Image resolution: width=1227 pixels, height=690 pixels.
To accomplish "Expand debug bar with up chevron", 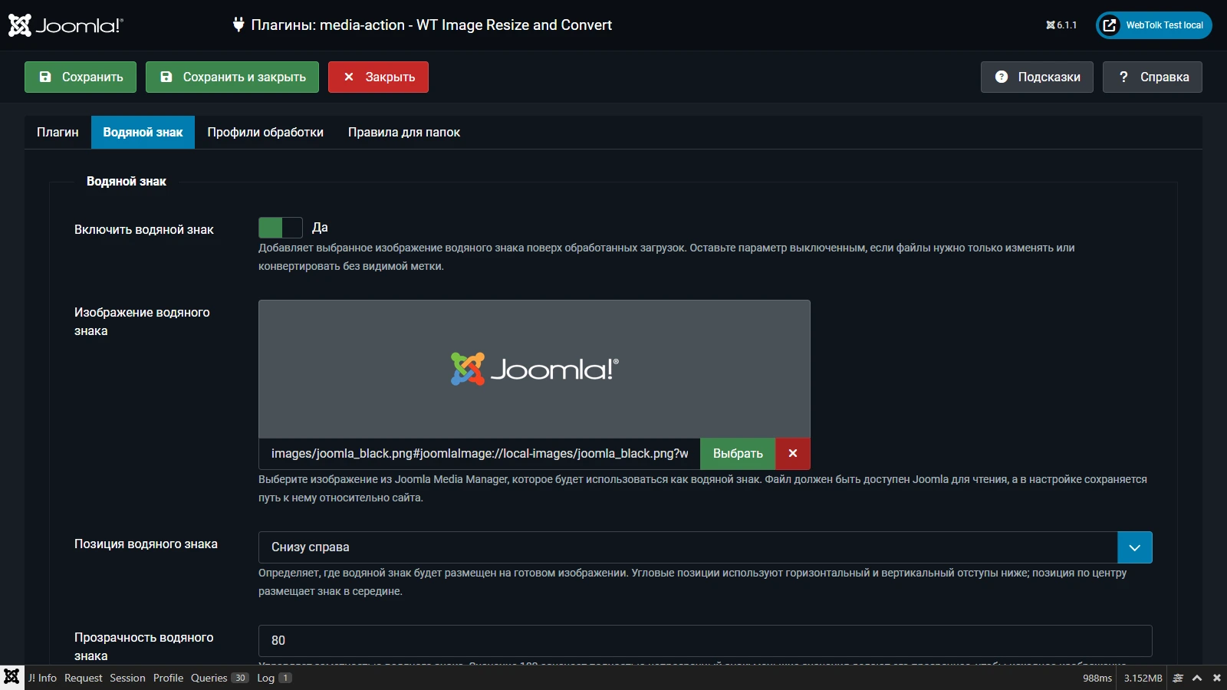I will pyautogui.click(x=1197, y=678).
